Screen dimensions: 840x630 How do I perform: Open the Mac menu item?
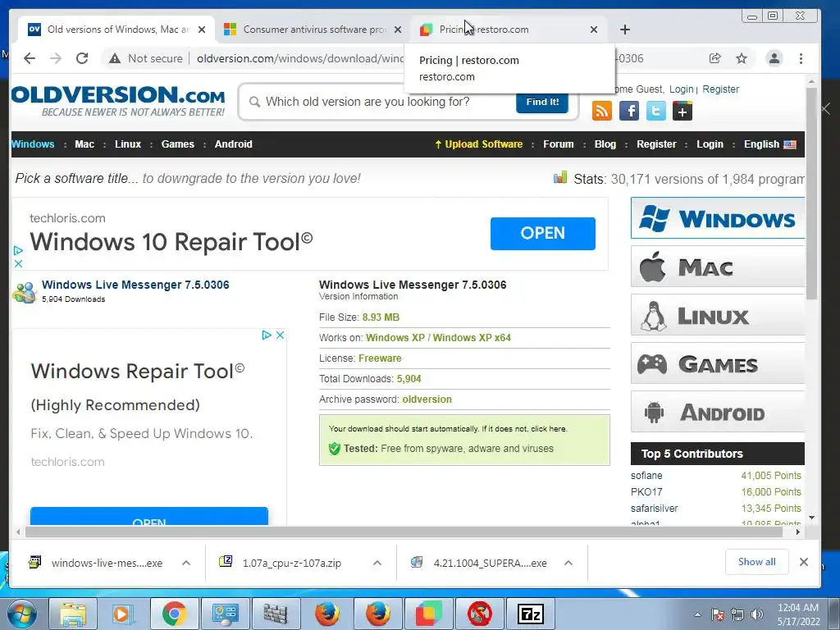[x=84, y=144]
